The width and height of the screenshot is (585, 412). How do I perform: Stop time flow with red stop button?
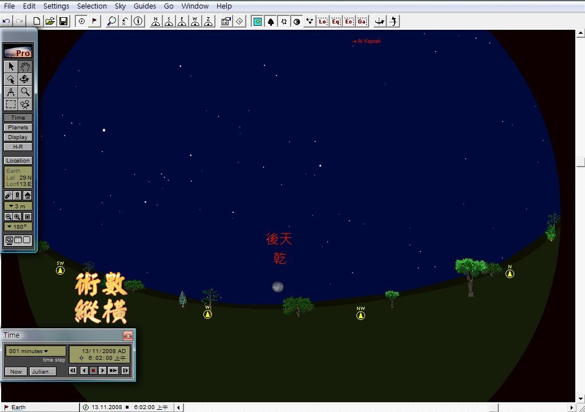93,371
